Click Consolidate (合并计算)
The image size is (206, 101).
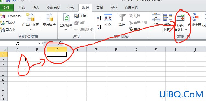[x=194, y=20]
